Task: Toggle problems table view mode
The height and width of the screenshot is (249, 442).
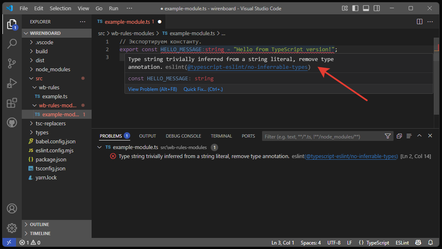Action: click(x=409, y=136)
